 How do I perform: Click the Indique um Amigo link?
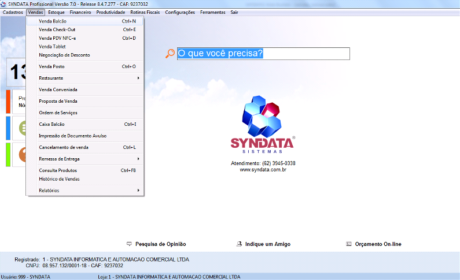[268, 244]
